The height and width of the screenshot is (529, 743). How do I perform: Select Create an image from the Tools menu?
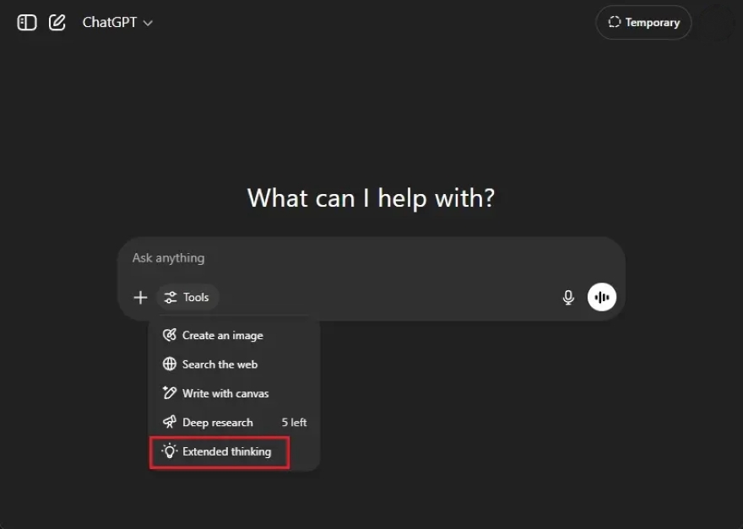pyautogui.click(x=223, y=335)
